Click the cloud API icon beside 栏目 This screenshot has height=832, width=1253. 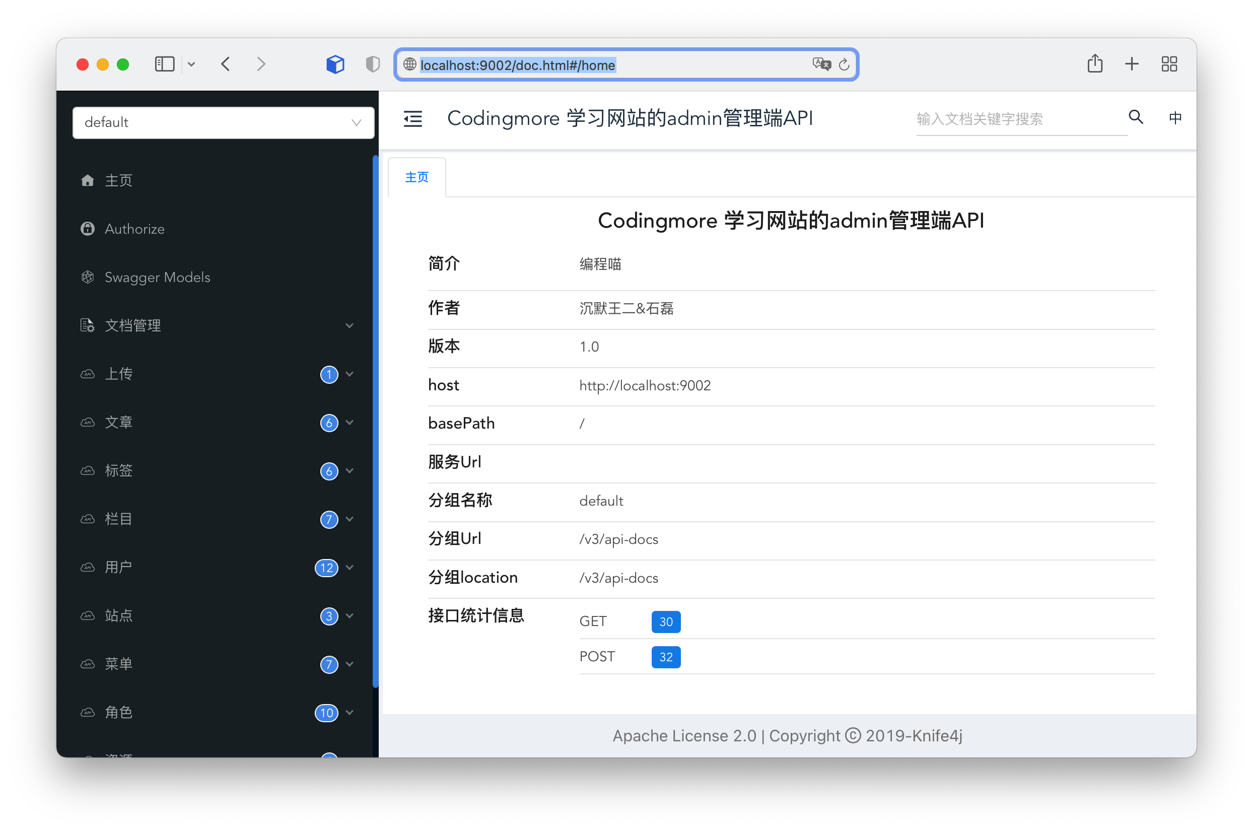tap(88, 519)
